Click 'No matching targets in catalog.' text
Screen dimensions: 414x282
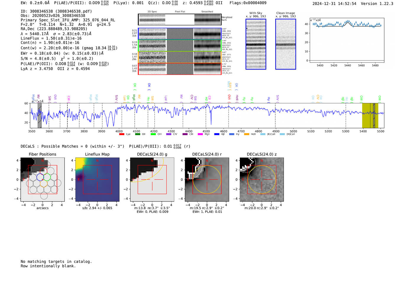point(56,262)
